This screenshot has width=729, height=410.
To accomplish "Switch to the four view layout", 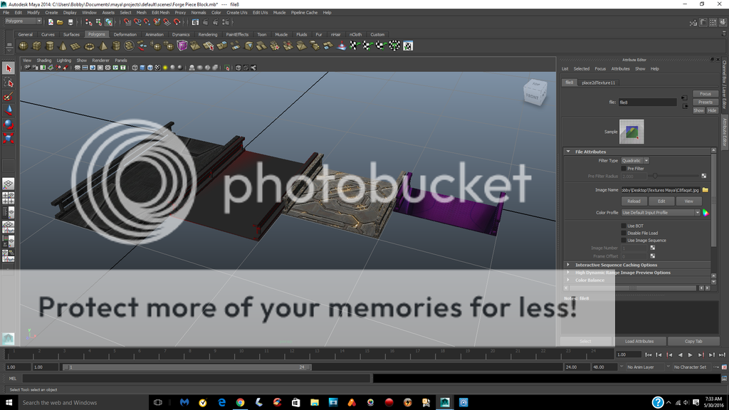I will 9,199.
